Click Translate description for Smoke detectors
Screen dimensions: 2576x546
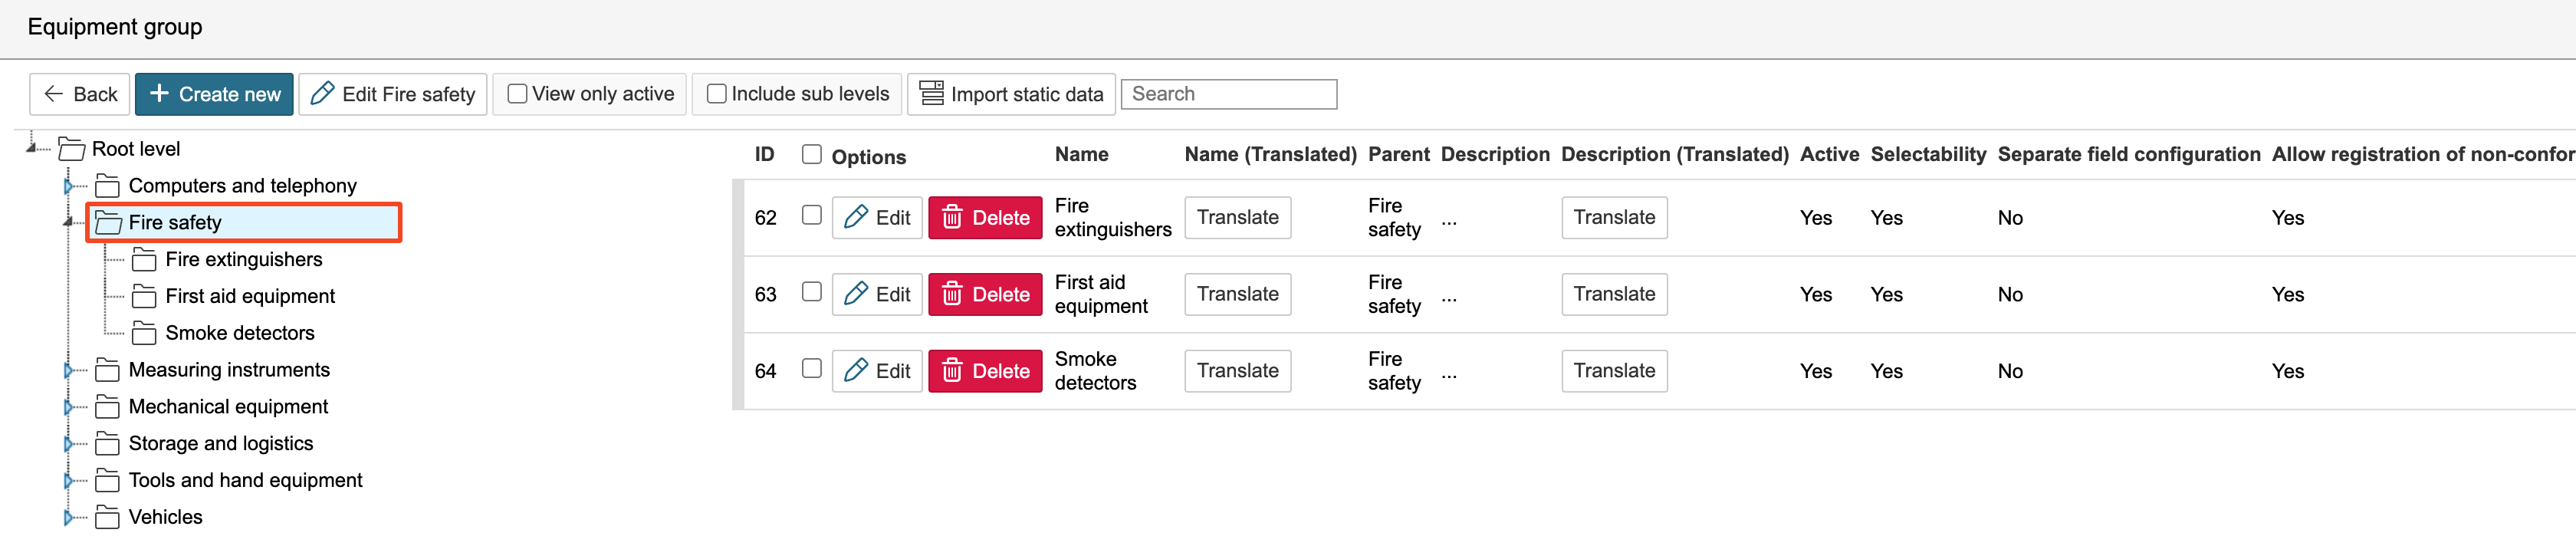(1613, 371)
